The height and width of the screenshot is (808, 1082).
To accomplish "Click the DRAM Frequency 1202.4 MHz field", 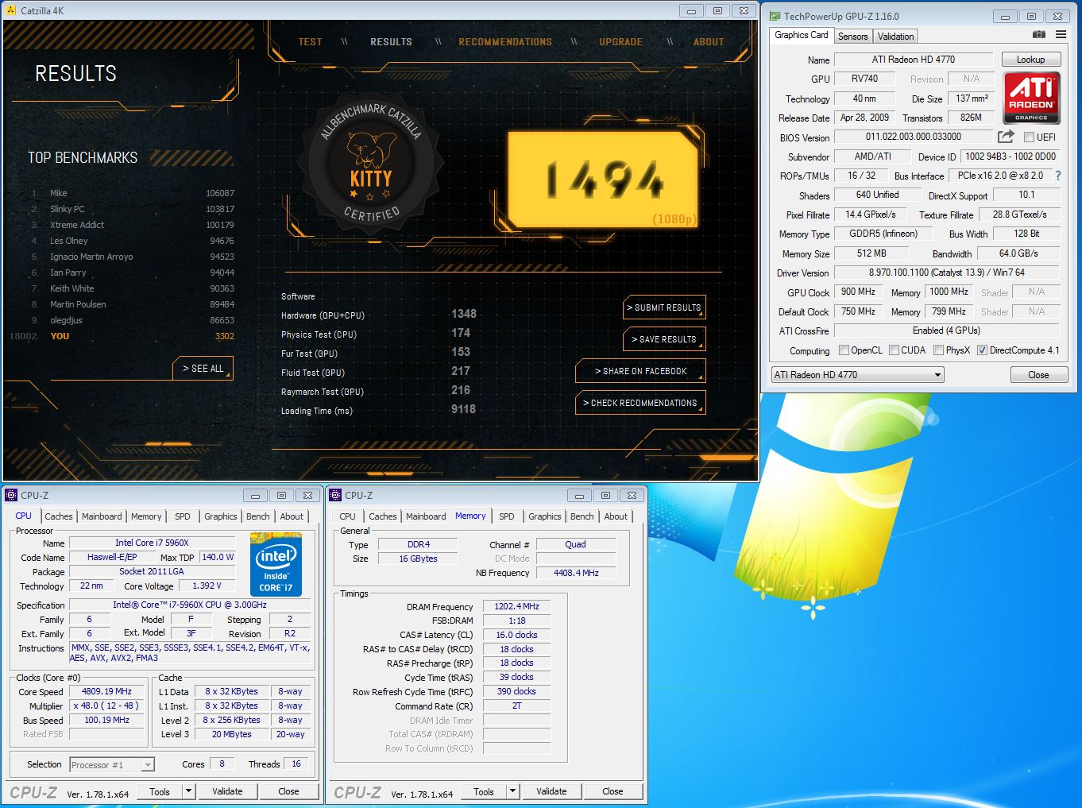I will (516, 606).
